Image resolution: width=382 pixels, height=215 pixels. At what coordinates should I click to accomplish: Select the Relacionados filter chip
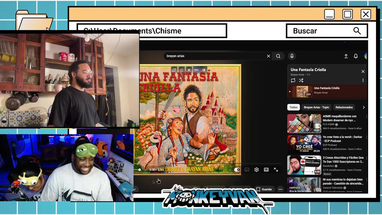click(344, 107)
